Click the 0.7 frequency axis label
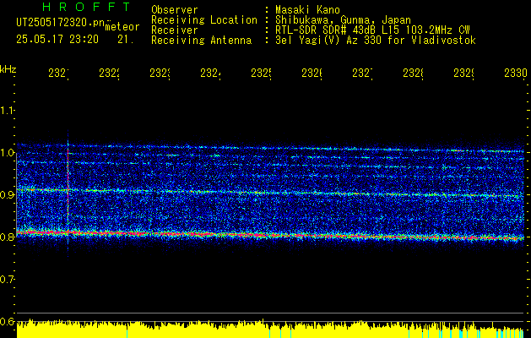The width and height of the screenshot is (531, 338). 7,280
